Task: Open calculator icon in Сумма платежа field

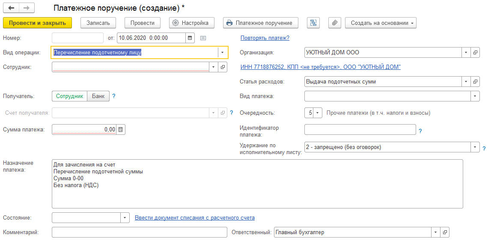Action: [x=121, y=130]
